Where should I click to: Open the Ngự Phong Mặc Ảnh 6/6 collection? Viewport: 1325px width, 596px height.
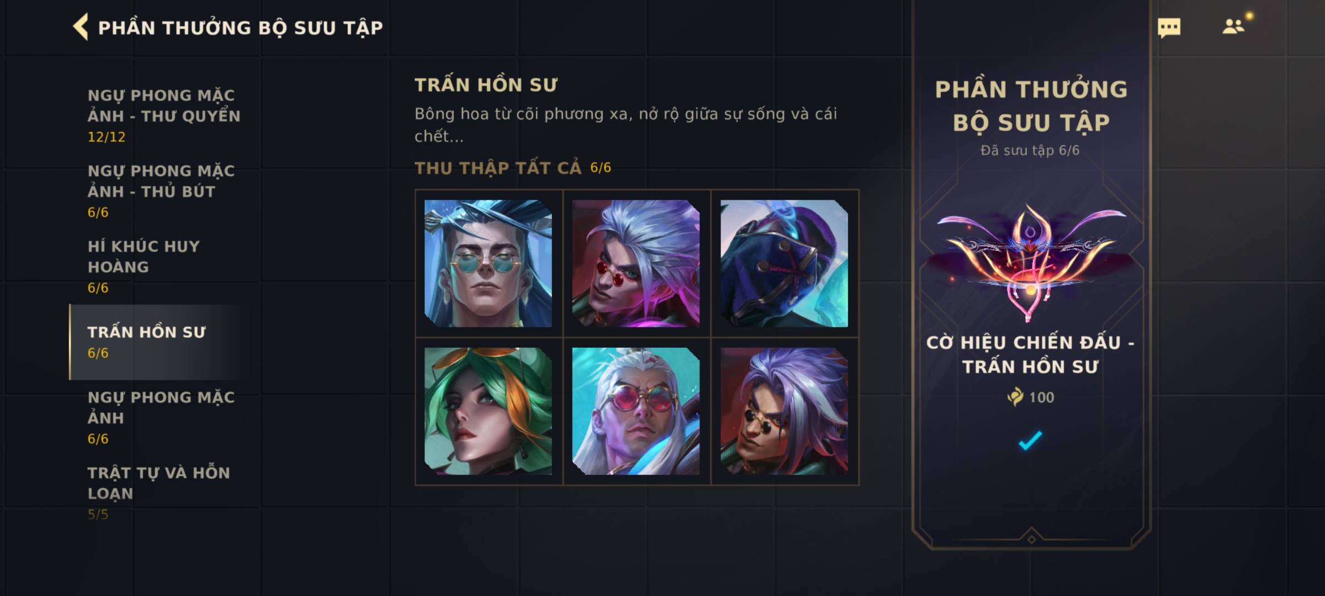pos(161,418)
